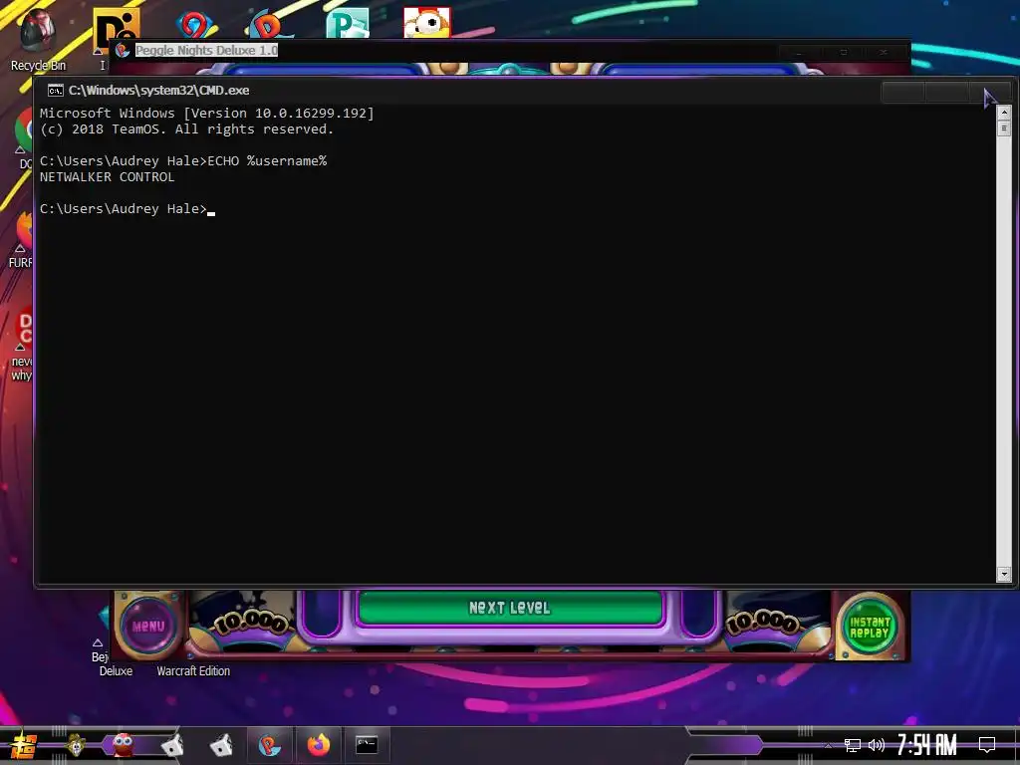Open the volume speaker tray icon
Viewport: 1020px width, 765px height.
[877, 745]
